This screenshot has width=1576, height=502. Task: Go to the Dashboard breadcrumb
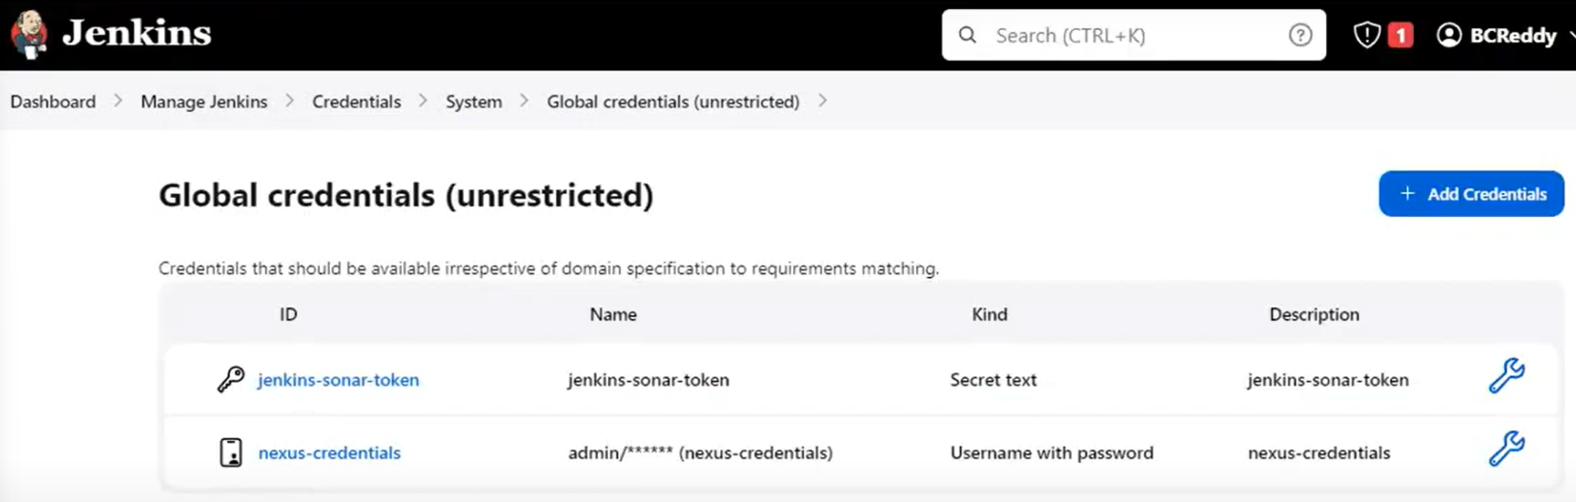[x=53, y=102]
